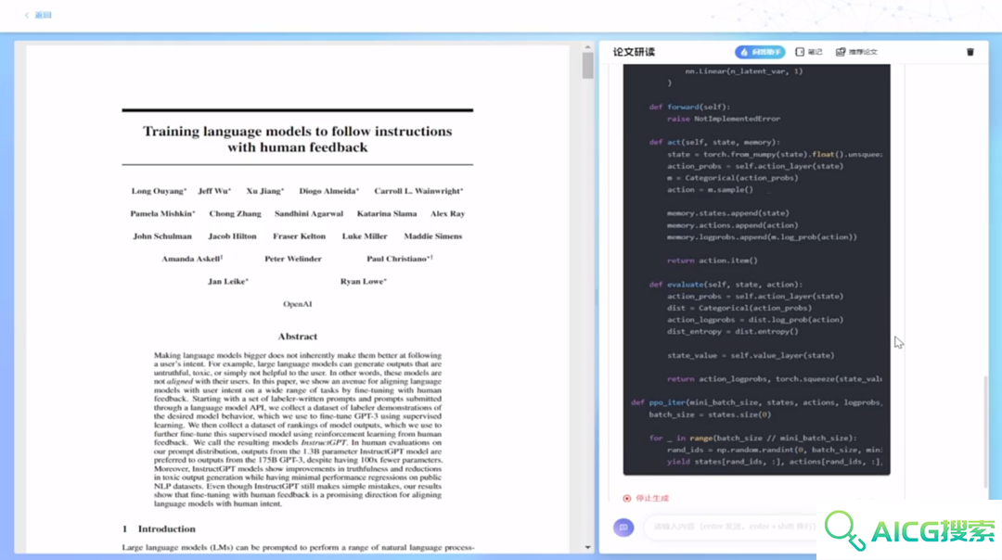Screen dimensions: 1002x560
Task: Click code line starting 'for _ in range(batch_size'
Action: pos(752,438)
